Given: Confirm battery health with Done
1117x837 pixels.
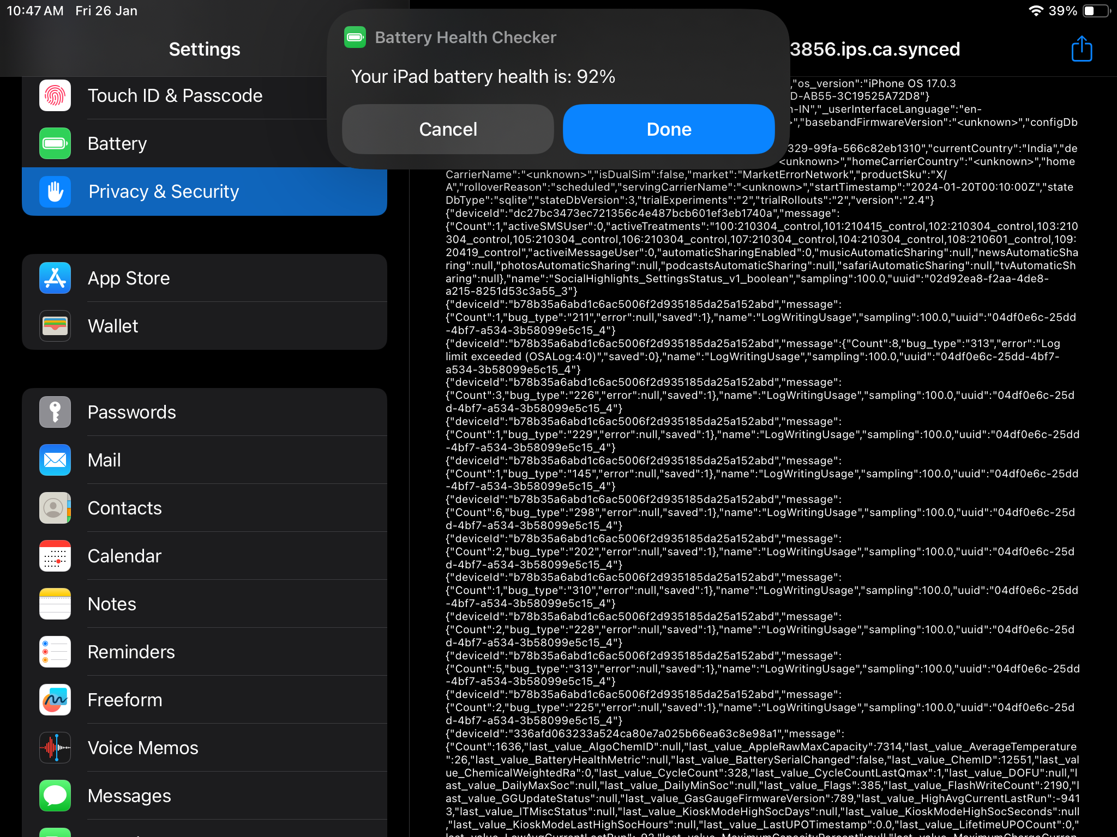Looking at the screenshot, I should 668,129.
